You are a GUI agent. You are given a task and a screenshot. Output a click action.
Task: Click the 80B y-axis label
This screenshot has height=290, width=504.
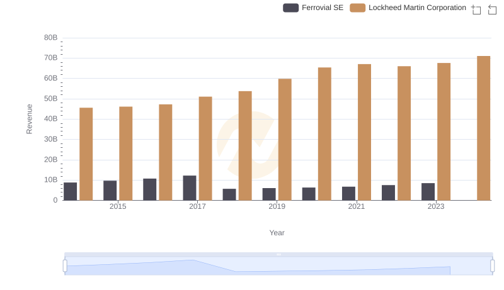51,38
